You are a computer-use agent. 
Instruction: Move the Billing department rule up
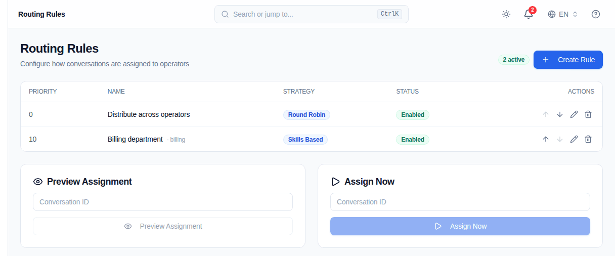click(x=546, y=139)
